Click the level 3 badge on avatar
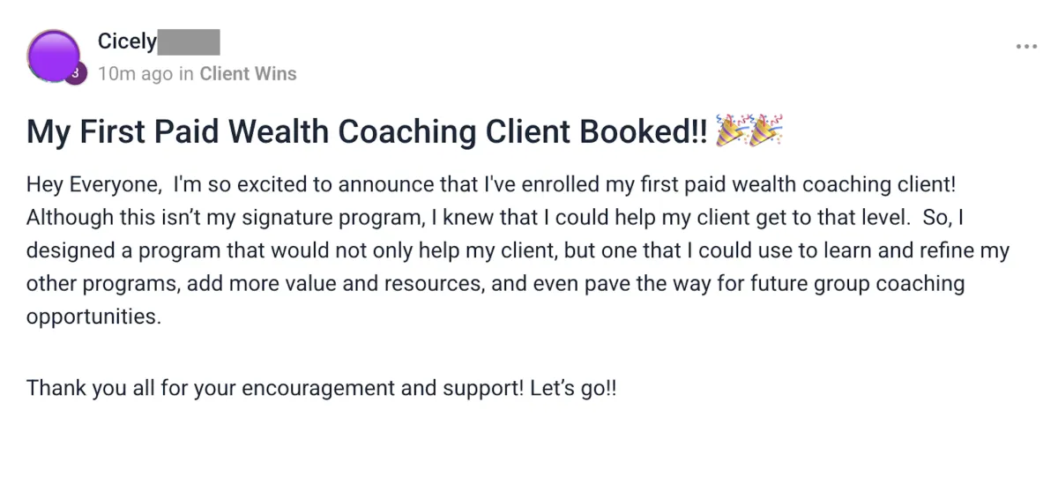Screen dimensions: 1058x477 tap(74, 75)
